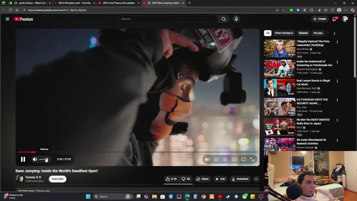Image resolution: width=357 pixels, height=201 pixels.
Task: Open Tommy G channel avatar
Action: pos(19,179)
